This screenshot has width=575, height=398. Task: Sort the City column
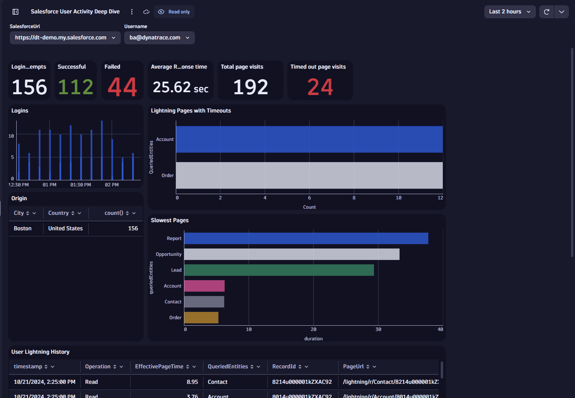[28, 213]
